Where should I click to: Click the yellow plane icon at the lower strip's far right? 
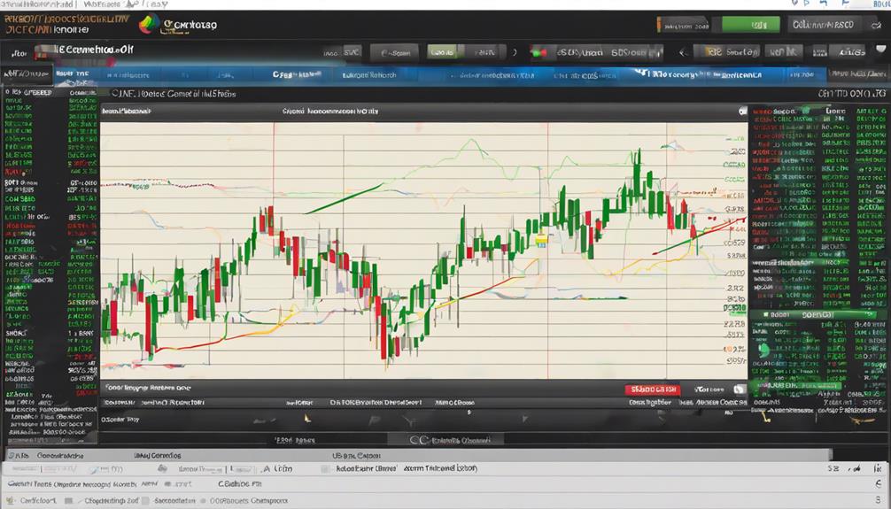(x=862, y=420)
